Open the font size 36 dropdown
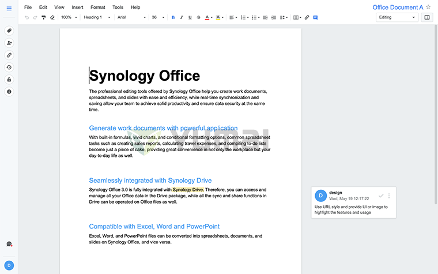Screen dimensions: 438x274 point(158,17)
